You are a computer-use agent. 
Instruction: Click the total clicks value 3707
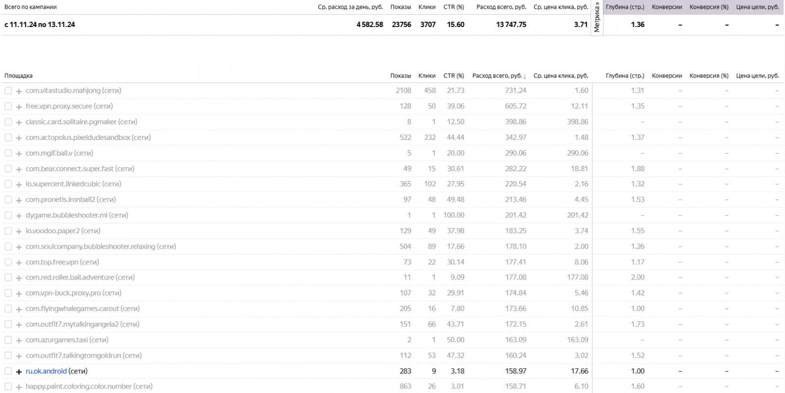[x=428, y=25]
